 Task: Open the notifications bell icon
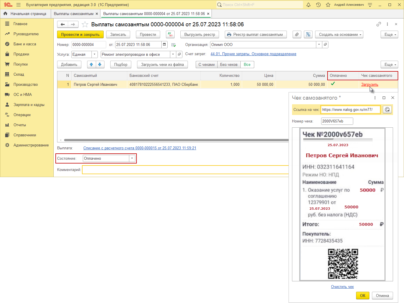pyautogui.click(x=308, y=5)
